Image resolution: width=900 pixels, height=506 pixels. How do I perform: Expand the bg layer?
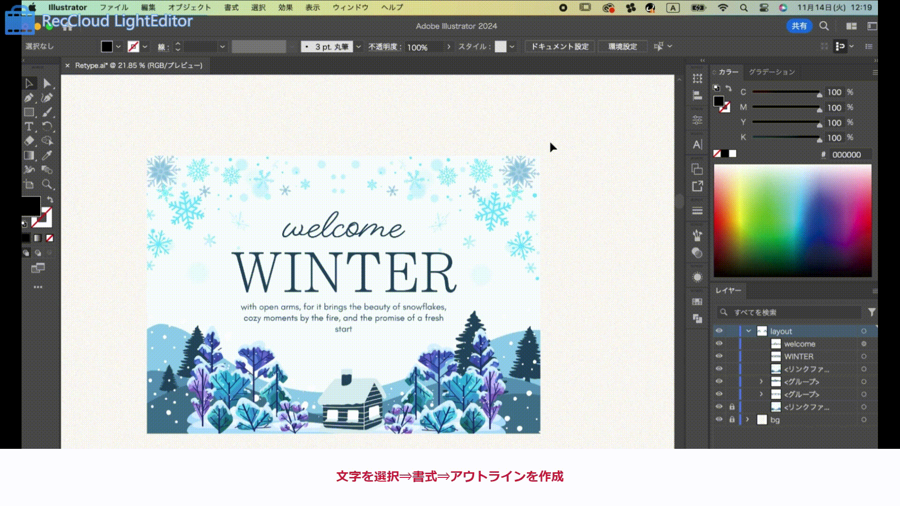(748, 420)
